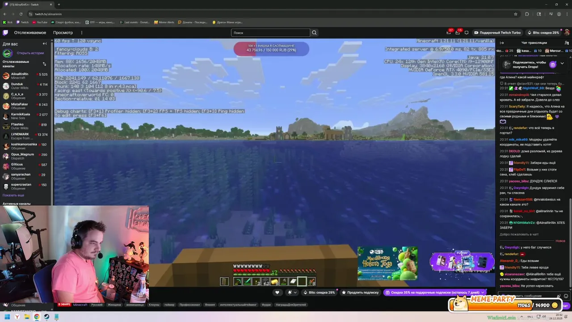The image size is (572, 322).
Task: Open supercrastan channel in sidebar
Action: pyautogui.click(x=25, y=186)
